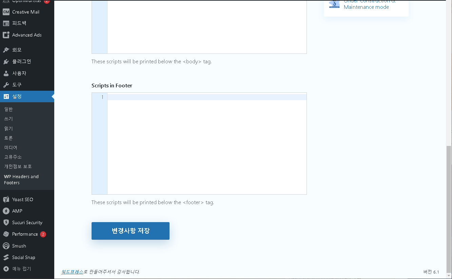Viewport: 452px width, 279px height.
Task: Open the Yoast SEO menu
Action: [x=27, y=199]
